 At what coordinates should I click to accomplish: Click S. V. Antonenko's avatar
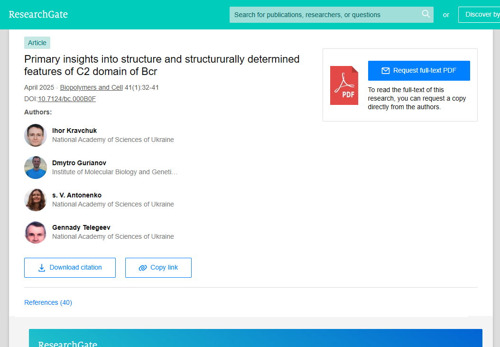click(36, 200)
